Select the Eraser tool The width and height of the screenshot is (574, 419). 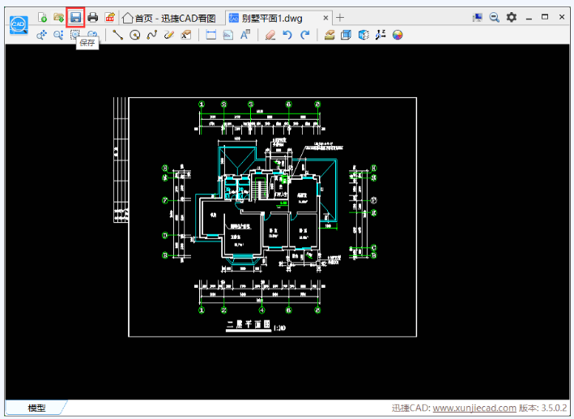coord(270,35)
